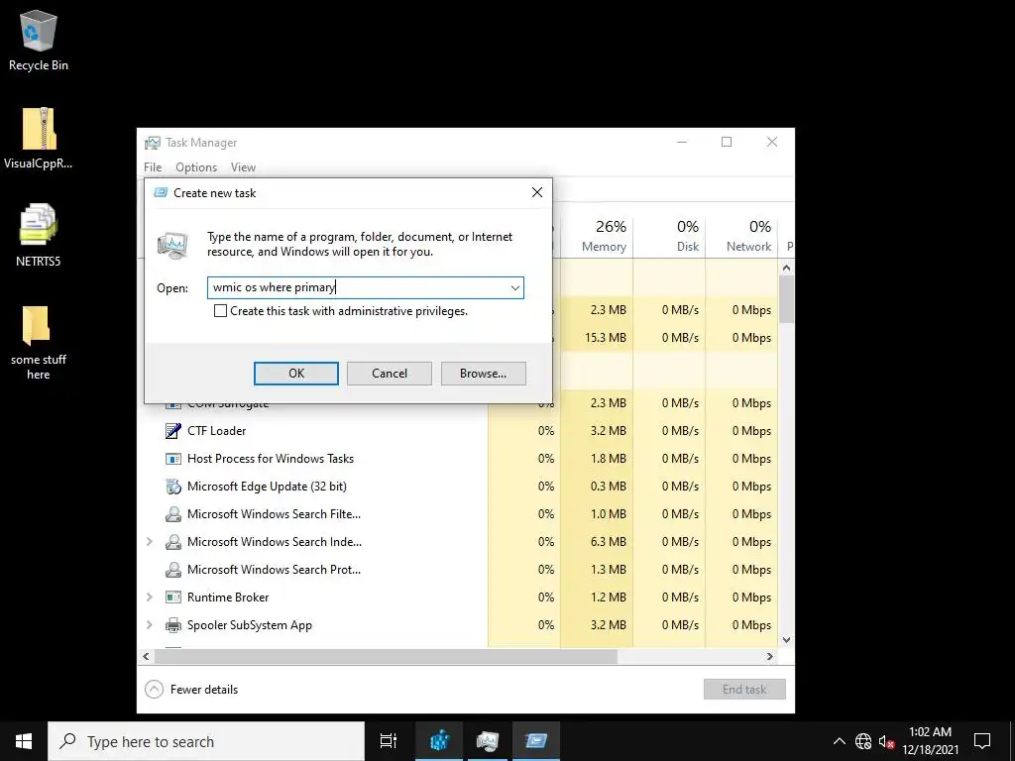Viewport: 1015px width, 761px height.
Task: Collapse view using Fewer details arrow
Action: tap(154, 690)
